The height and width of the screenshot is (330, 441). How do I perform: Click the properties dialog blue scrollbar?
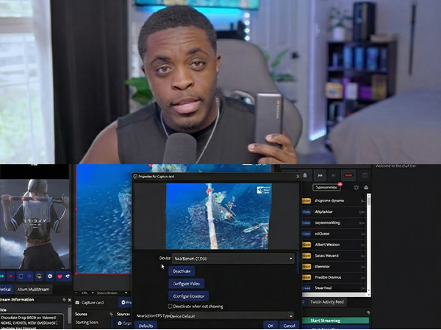point(298,263)
